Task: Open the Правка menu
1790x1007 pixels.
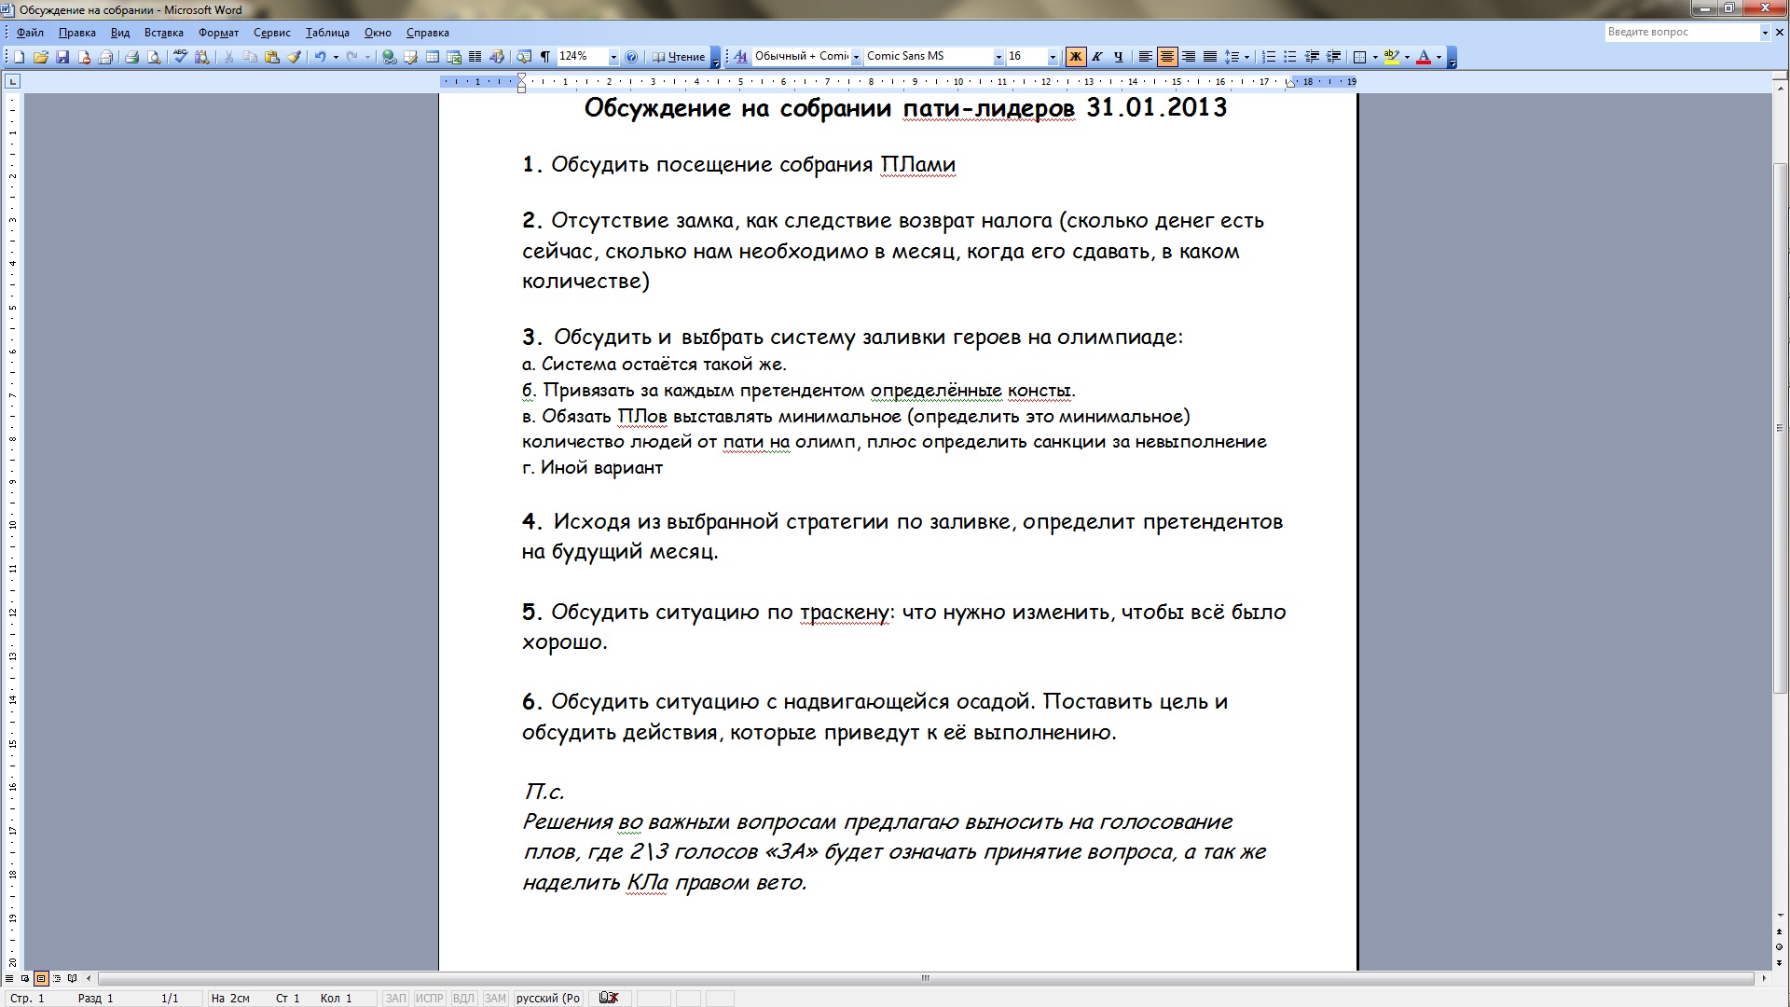Action: click(76, 33)
